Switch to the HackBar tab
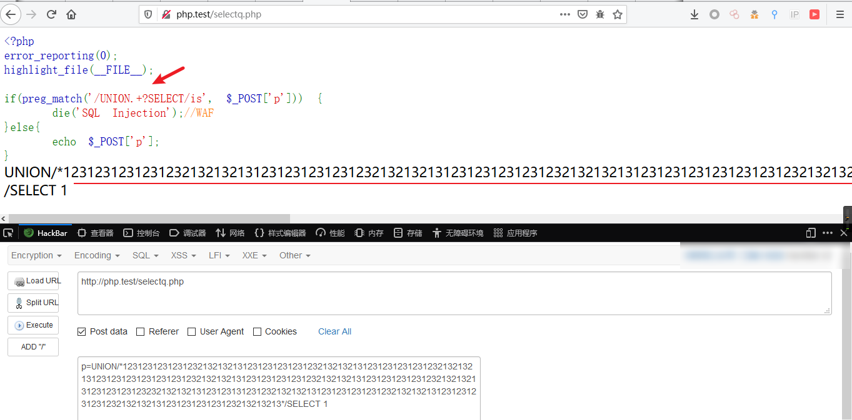The width and height of the screenshot is (852, 420). 45,233
